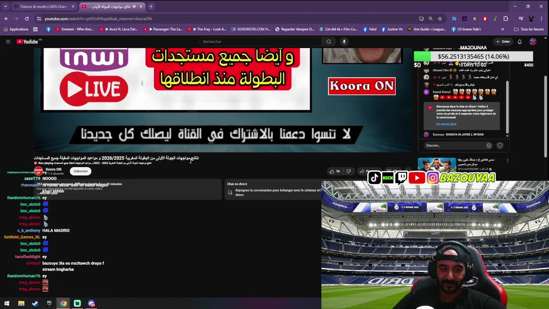Open File Explorer from taskbar

[x=21, y=303]
